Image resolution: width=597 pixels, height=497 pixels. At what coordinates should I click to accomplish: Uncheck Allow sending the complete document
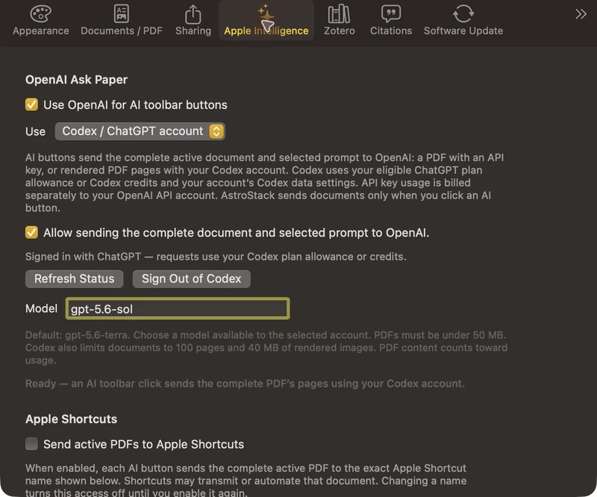pos(31,232)
